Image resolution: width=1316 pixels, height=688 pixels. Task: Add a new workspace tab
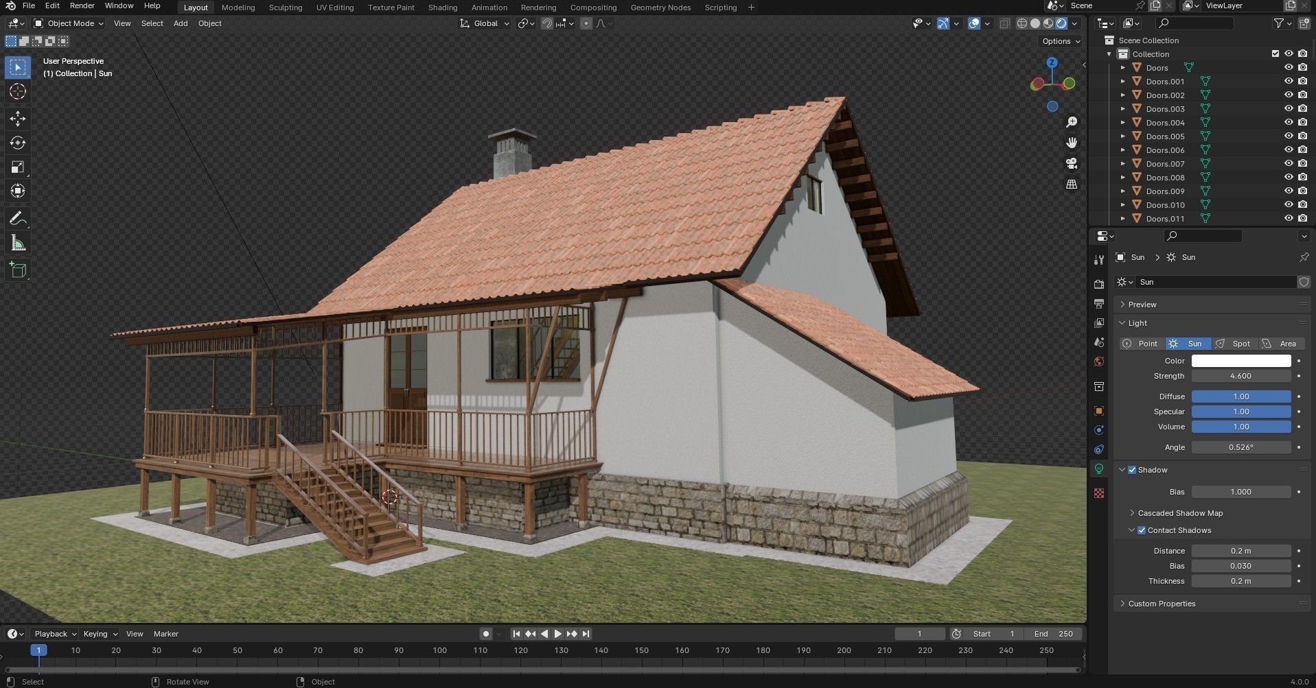tap(751, 8)
